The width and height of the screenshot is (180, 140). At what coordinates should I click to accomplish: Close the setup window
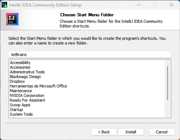point(171,5)
